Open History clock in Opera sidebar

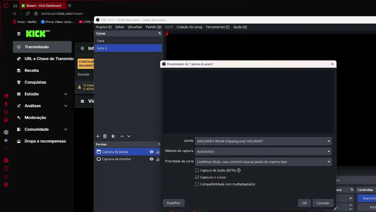(6, 169)
